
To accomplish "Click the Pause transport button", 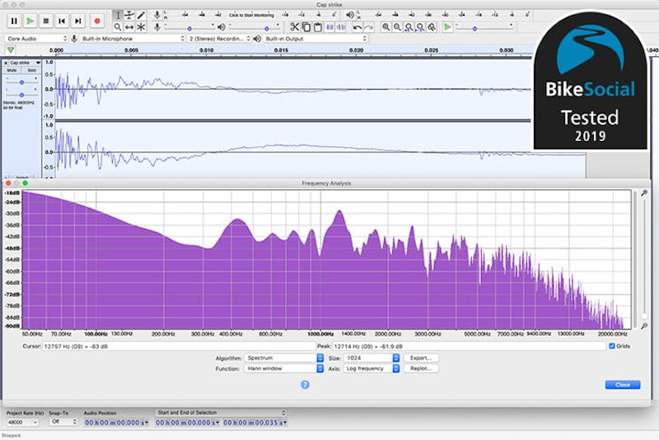I will [14, 21].
